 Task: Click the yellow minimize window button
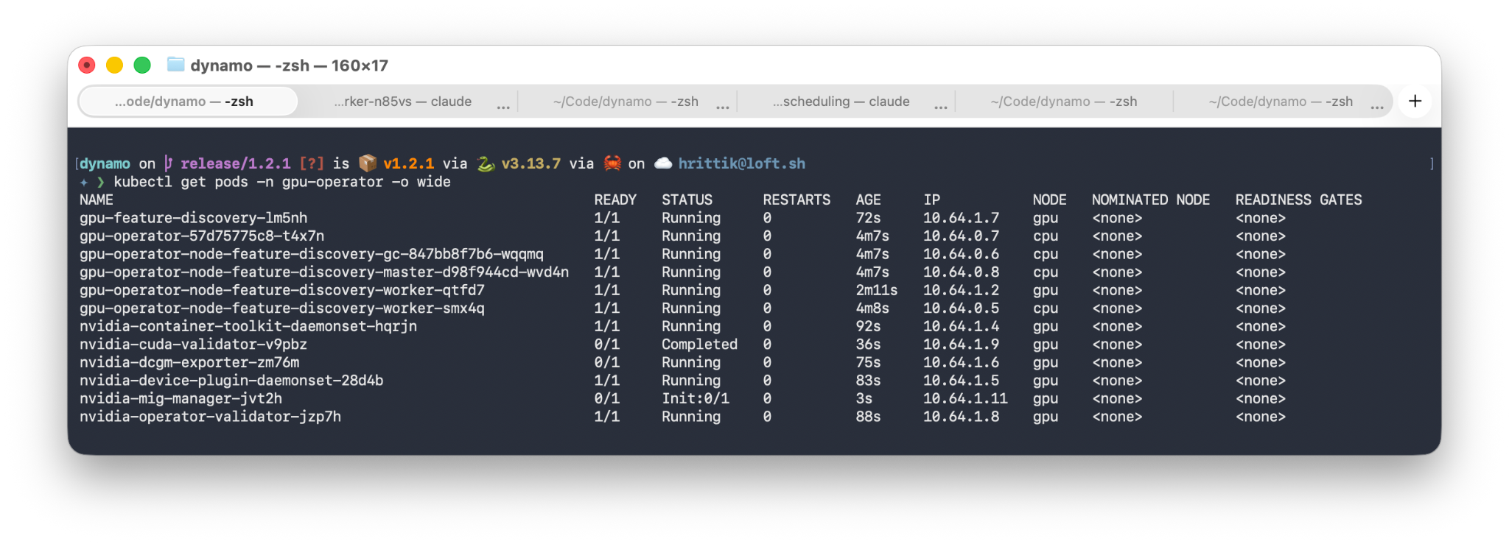pyautogui.click(x=114, y=66)
